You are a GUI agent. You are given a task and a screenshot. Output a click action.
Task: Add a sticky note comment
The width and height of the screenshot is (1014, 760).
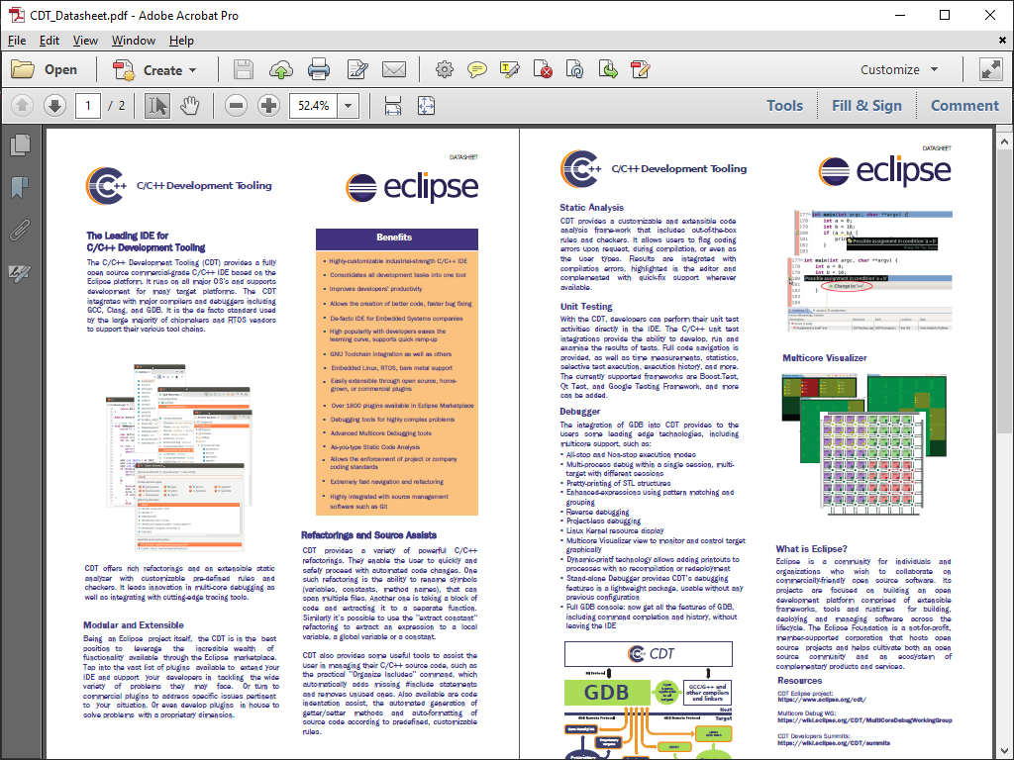pos(477,70)
